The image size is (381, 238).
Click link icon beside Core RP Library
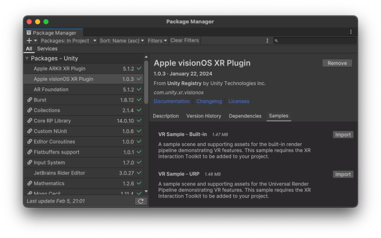tap(30, 121)
